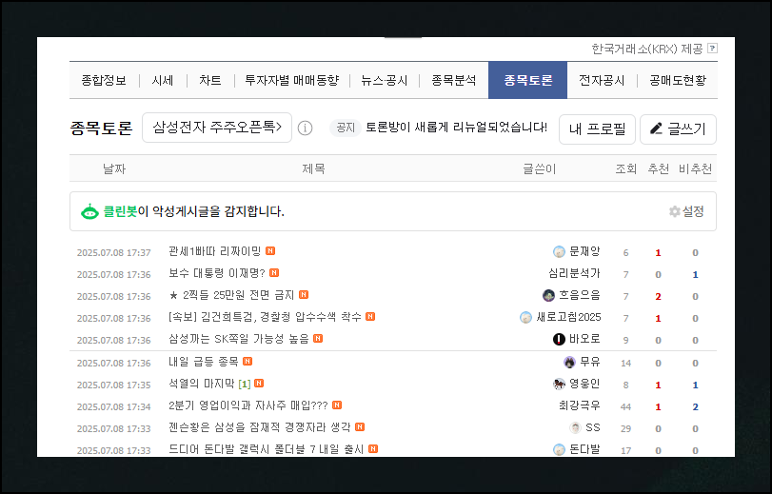
Task: Select the 종목토론 tab
Action: (527, 80)
